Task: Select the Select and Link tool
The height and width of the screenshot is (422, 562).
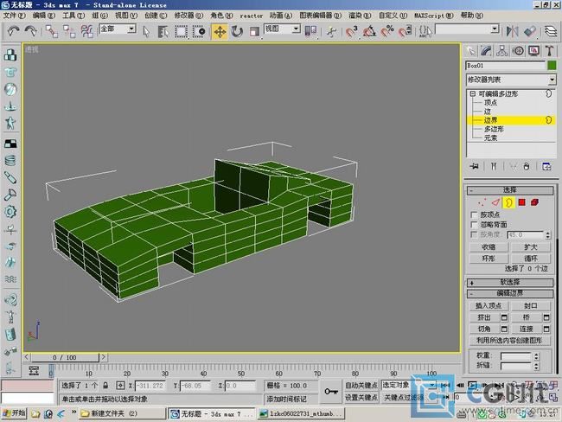Action: (x=52, y=31)
